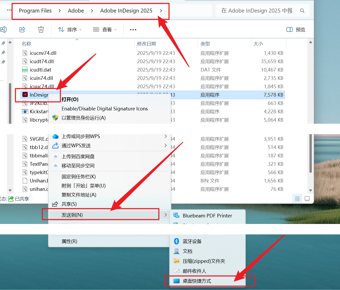Image resolution: width=340 pixels, height=290 pixels.
Task: Click the icudtl.dat file icon
Action: pos(25,70)
